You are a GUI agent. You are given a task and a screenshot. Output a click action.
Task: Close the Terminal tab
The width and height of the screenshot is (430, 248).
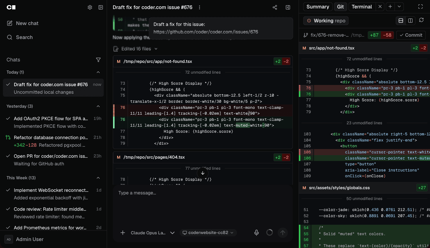click(x=380, y=7)
